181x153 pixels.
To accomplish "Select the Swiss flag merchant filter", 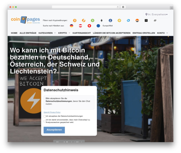I will tap(89, 26).
